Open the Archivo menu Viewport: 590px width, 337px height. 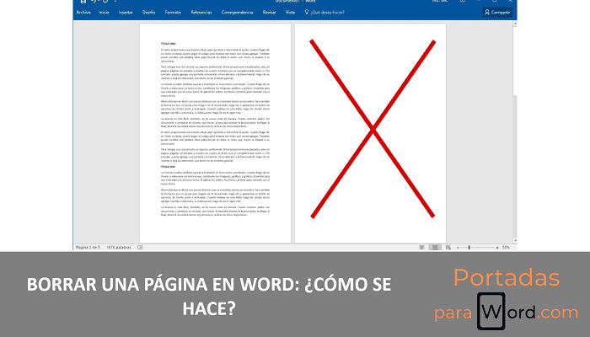pos(83,13)
